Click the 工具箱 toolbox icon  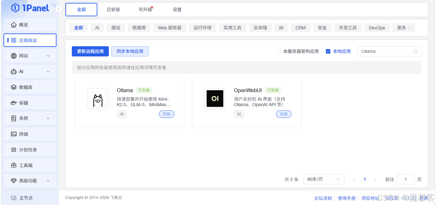(13, 165)
